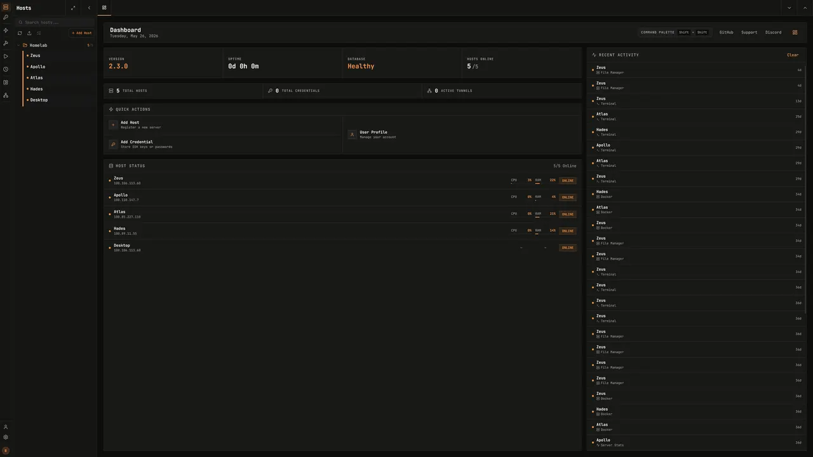The width and height of the screenshot is (813, 457).
Task: Click the lightning bolt icon in the left rail
Action: click(x=6, y=30)
